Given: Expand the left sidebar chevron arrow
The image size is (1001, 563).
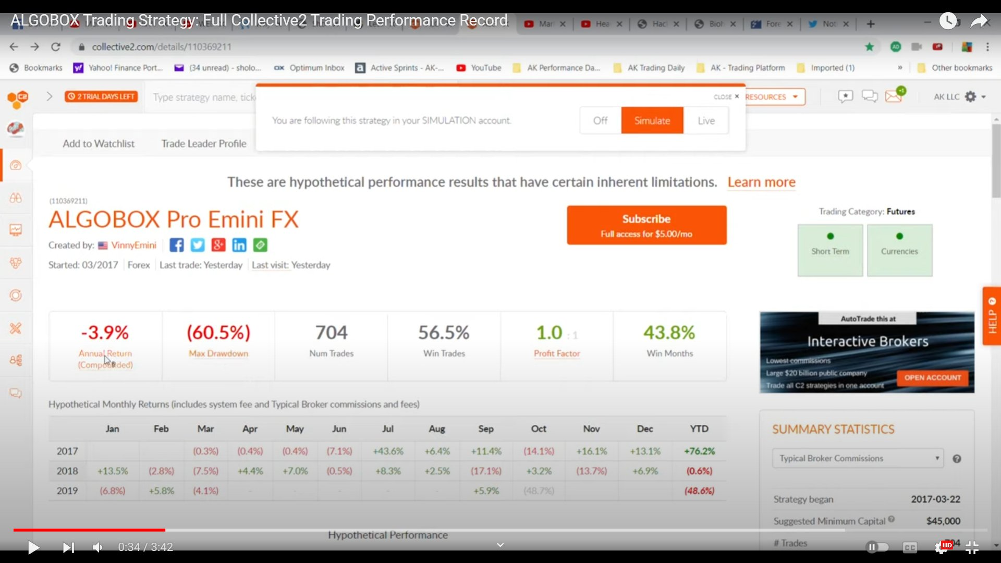Looking at the screenshot, I should (50, 96).
